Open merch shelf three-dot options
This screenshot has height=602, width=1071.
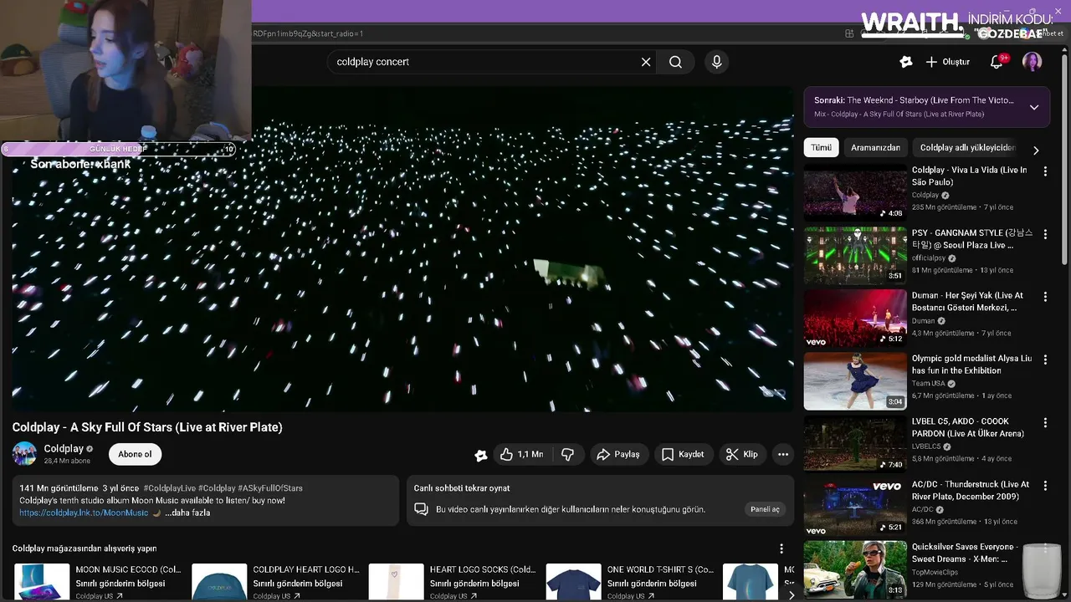(781, 548)
